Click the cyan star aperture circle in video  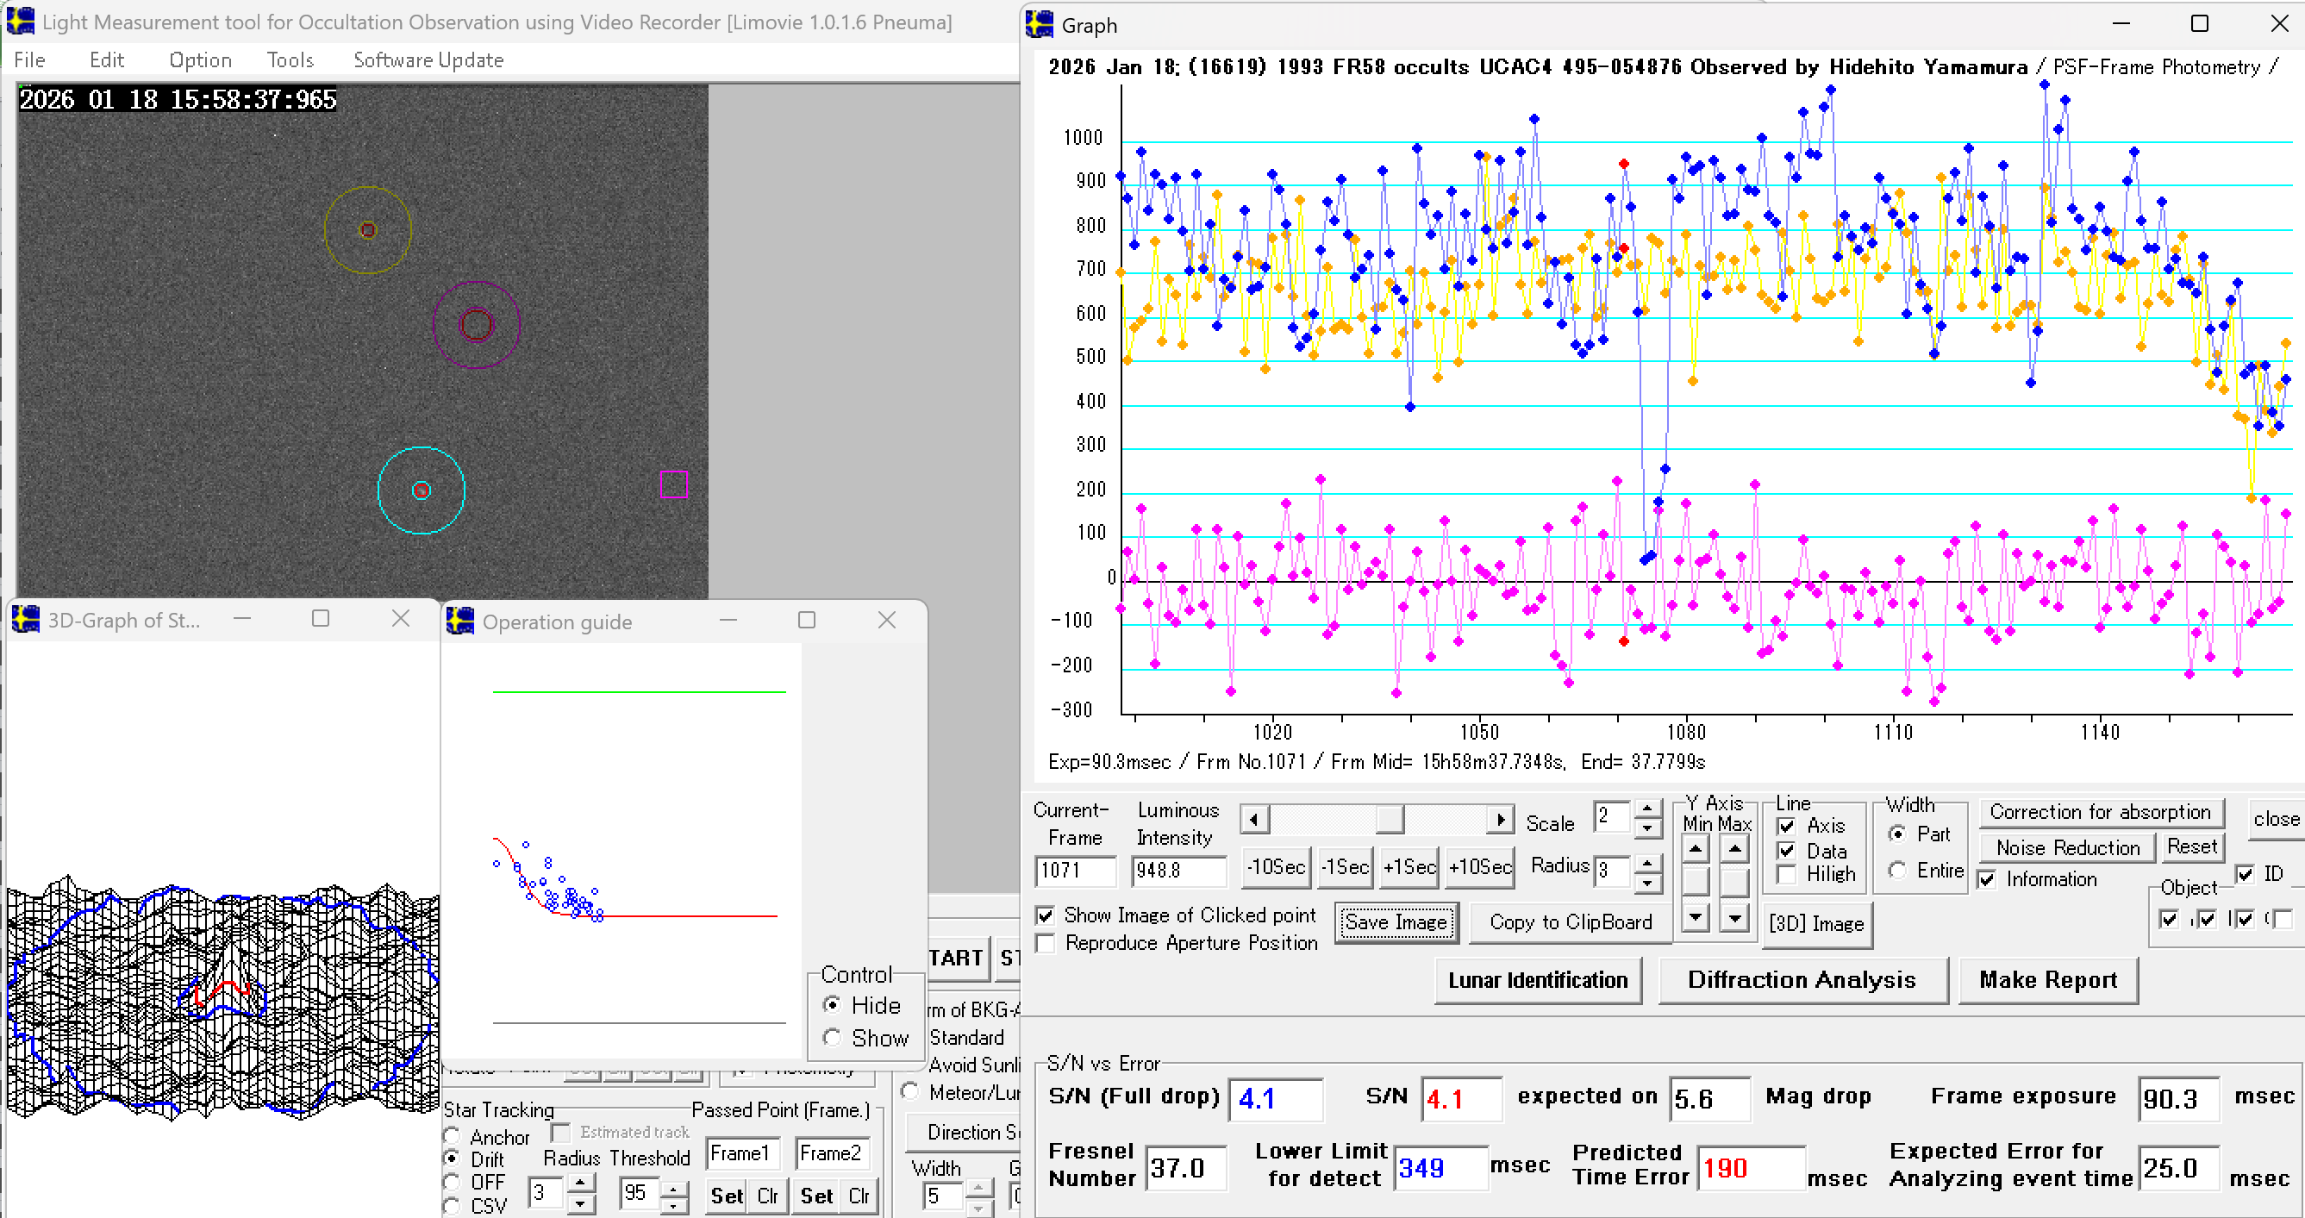pos(422,490)
